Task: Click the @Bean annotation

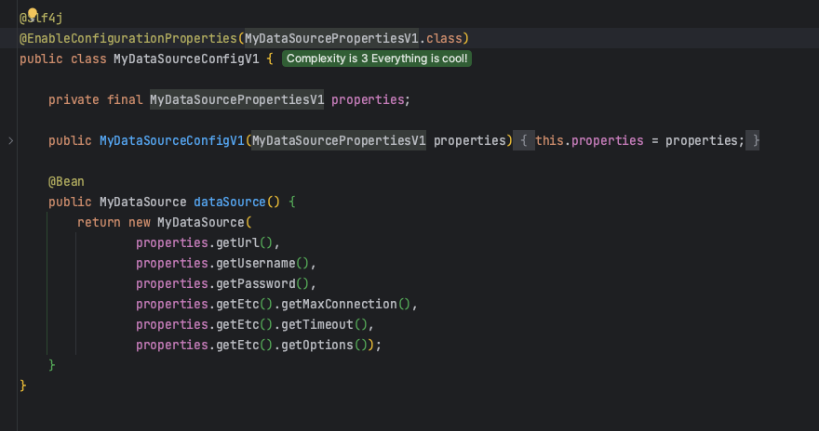Action: pyautogui.click(x=66, y=181)
